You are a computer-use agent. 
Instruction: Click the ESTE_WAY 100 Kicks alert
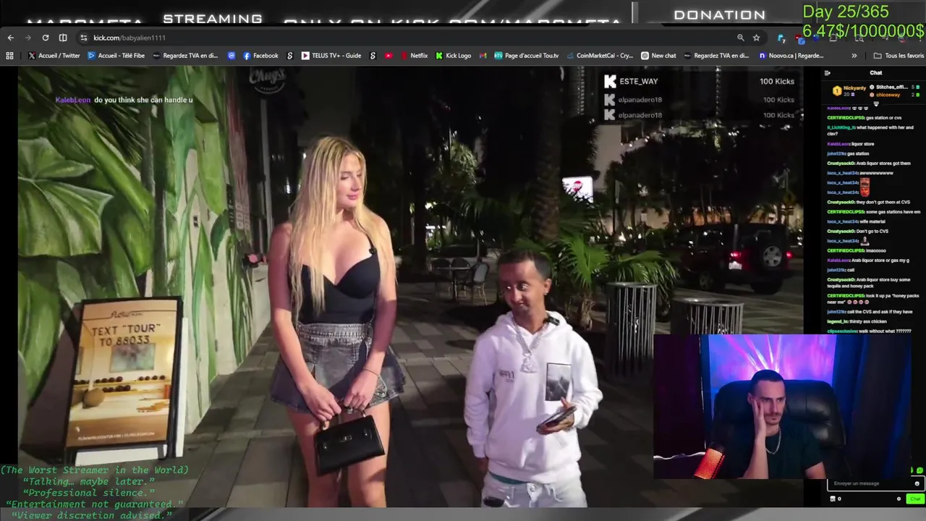pyautogui.click(x=700, y=82)
